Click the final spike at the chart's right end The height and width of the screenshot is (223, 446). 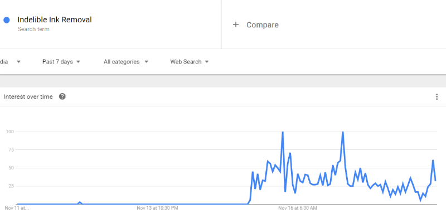[433, 161]
